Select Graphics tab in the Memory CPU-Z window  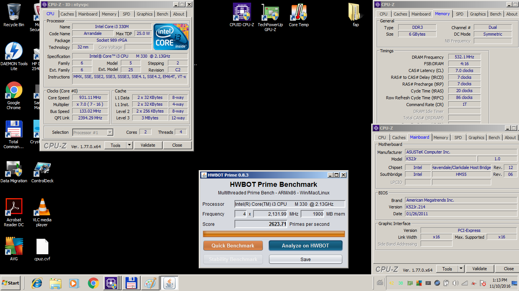point(478,14)
